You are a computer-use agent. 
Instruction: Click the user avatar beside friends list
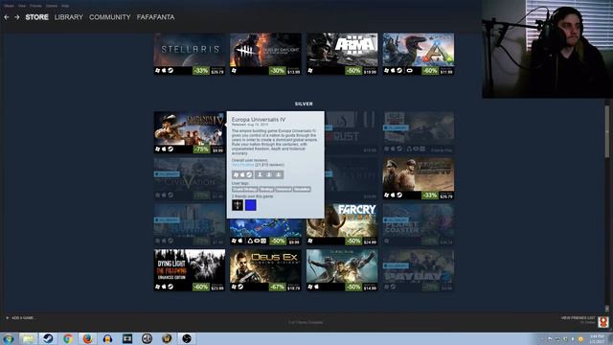603,322
